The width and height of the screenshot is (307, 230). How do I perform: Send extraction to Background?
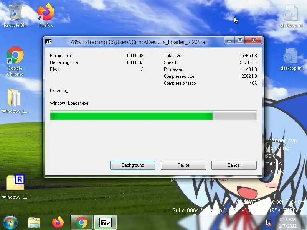pos(133,165)
